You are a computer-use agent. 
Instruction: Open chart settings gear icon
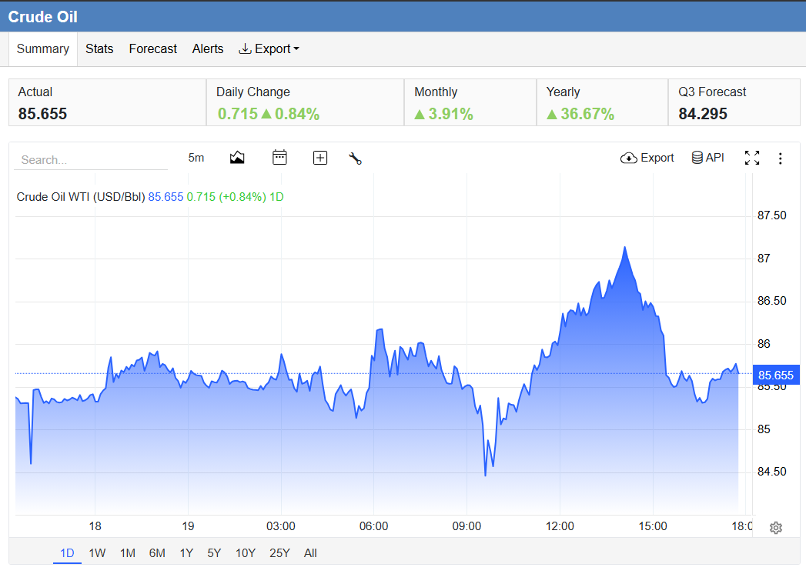[x=776, y=528]
